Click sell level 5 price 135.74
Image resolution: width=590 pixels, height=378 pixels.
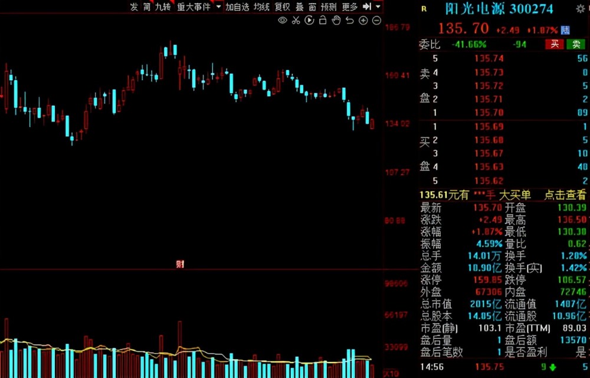coord(489,58)
